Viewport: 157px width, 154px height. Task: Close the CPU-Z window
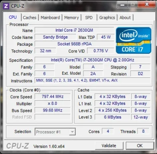pyautogui.click(x=147, y=5)
